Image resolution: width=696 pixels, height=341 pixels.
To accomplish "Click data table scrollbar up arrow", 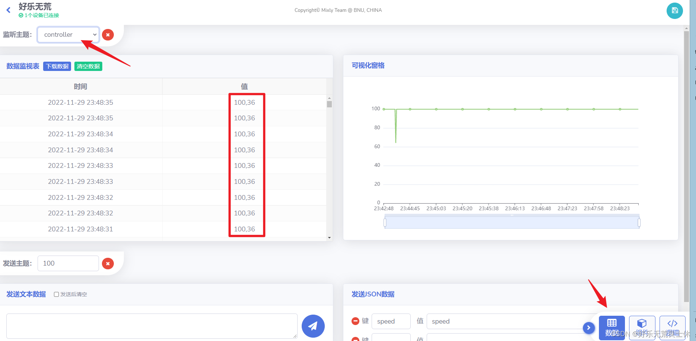I will (x=329, y=98).
